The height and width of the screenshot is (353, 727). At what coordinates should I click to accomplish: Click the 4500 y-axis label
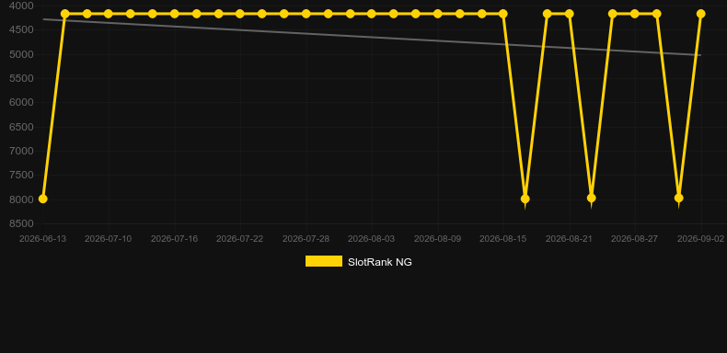[21, 30]
